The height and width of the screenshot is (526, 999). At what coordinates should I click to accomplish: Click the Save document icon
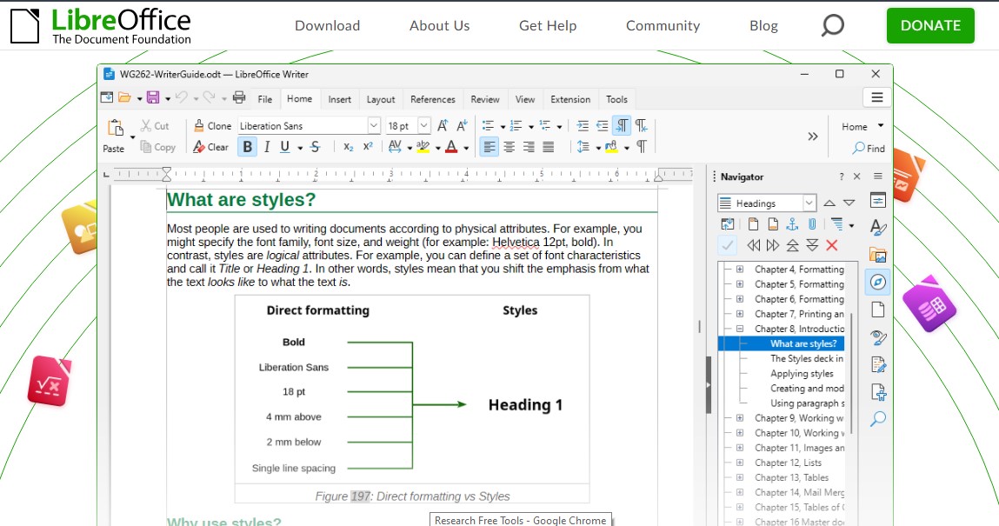[153, 97]
